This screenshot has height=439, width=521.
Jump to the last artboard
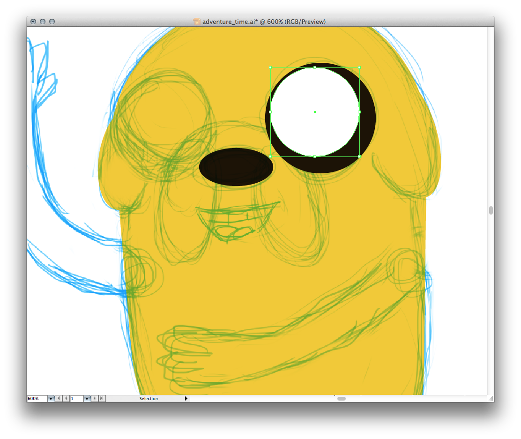pyautogui.click(x=102, y=399)
